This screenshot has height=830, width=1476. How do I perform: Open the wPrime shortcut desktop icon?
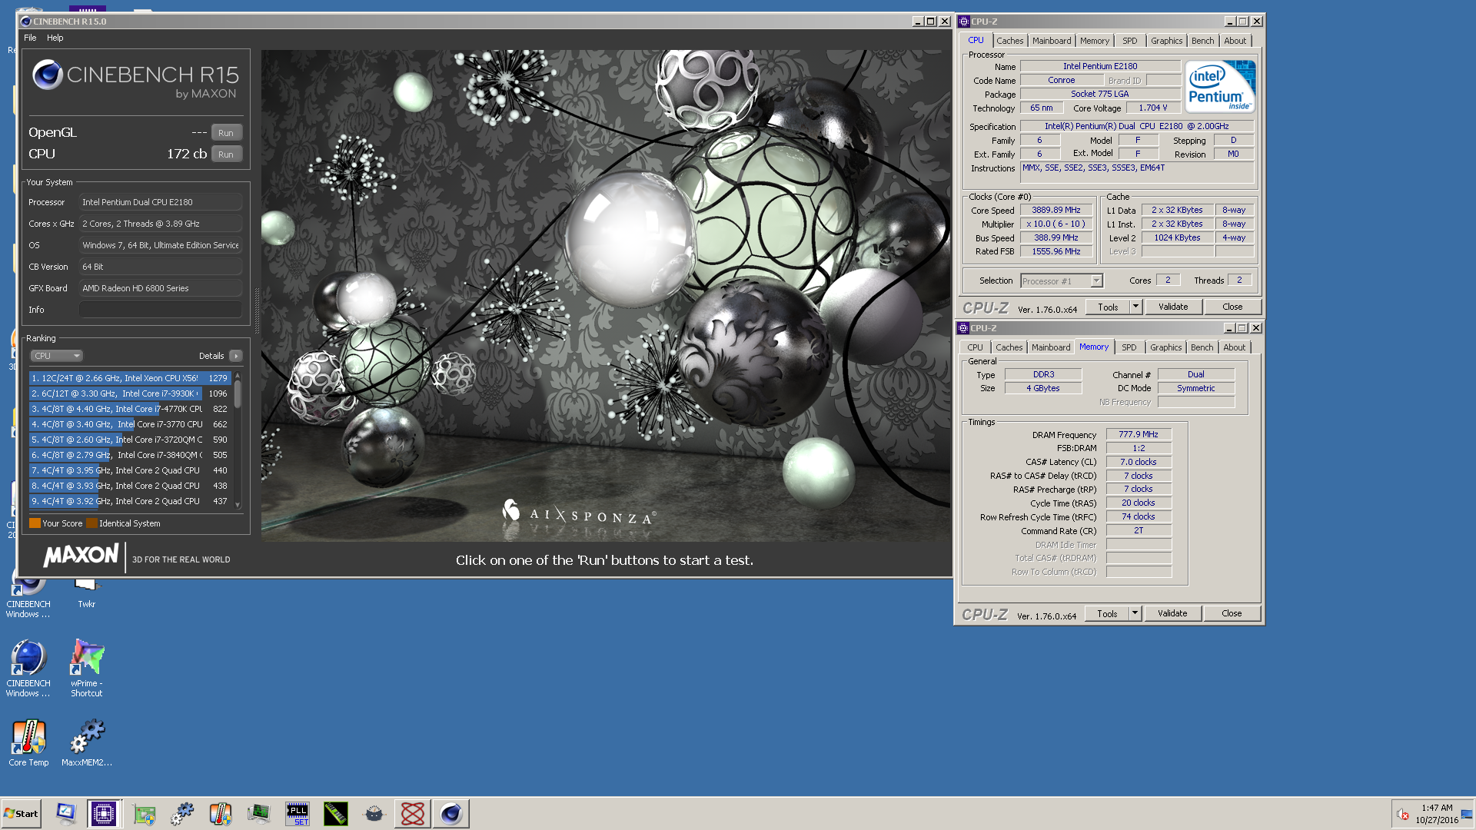[86, 668]
